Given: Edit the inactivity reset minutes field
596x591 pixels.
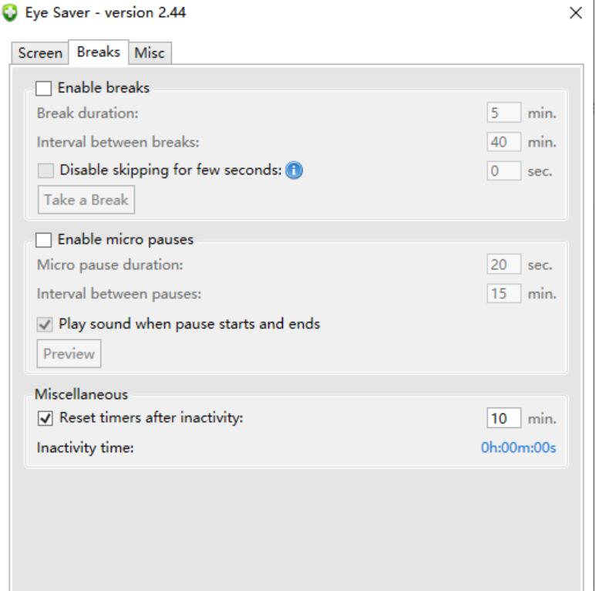Looking at the screenshot, I should [x=503, y=419].
